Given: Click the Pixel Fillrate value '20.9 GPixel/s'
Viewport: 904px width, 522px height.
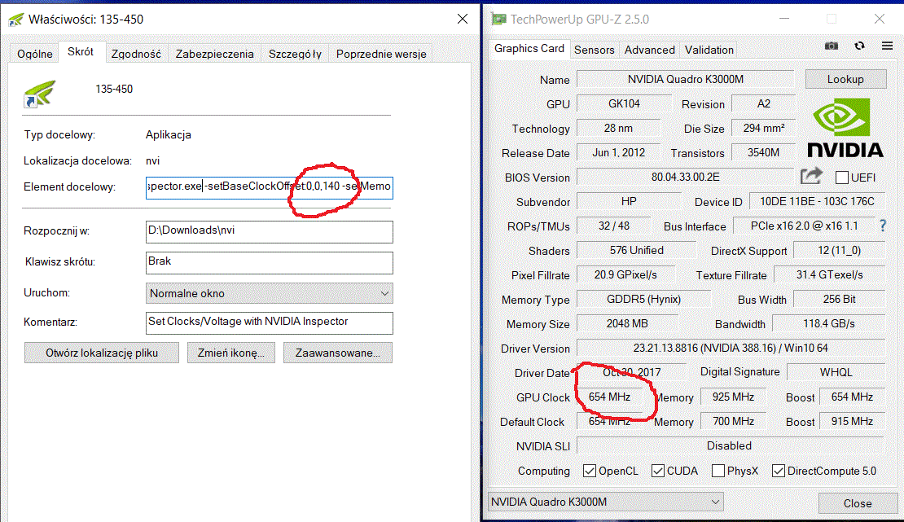Looking at the screenshot, I should pyautogui.click(x=625, y=274).
